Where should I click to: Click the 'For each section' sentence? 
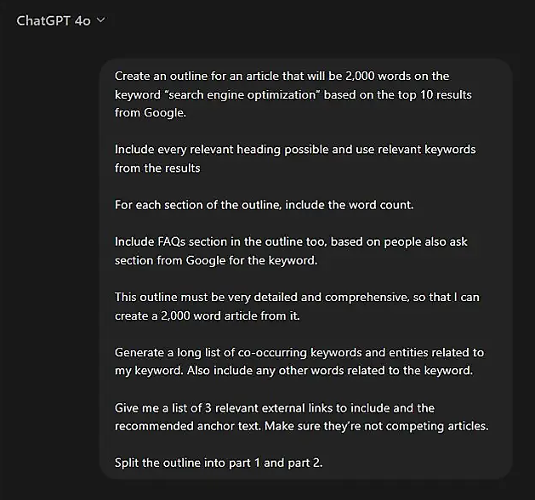(264, 205)
